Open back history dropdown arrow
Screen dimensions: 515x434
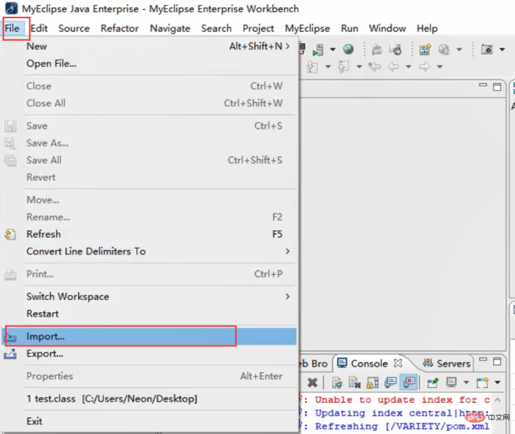(x=408, y=67)
